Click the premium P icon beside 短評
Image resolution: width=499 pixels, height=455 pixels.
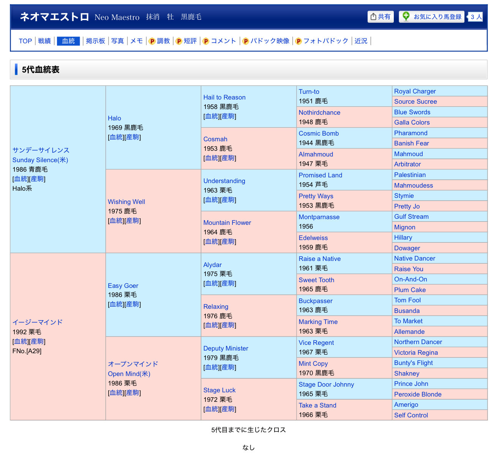179,41
